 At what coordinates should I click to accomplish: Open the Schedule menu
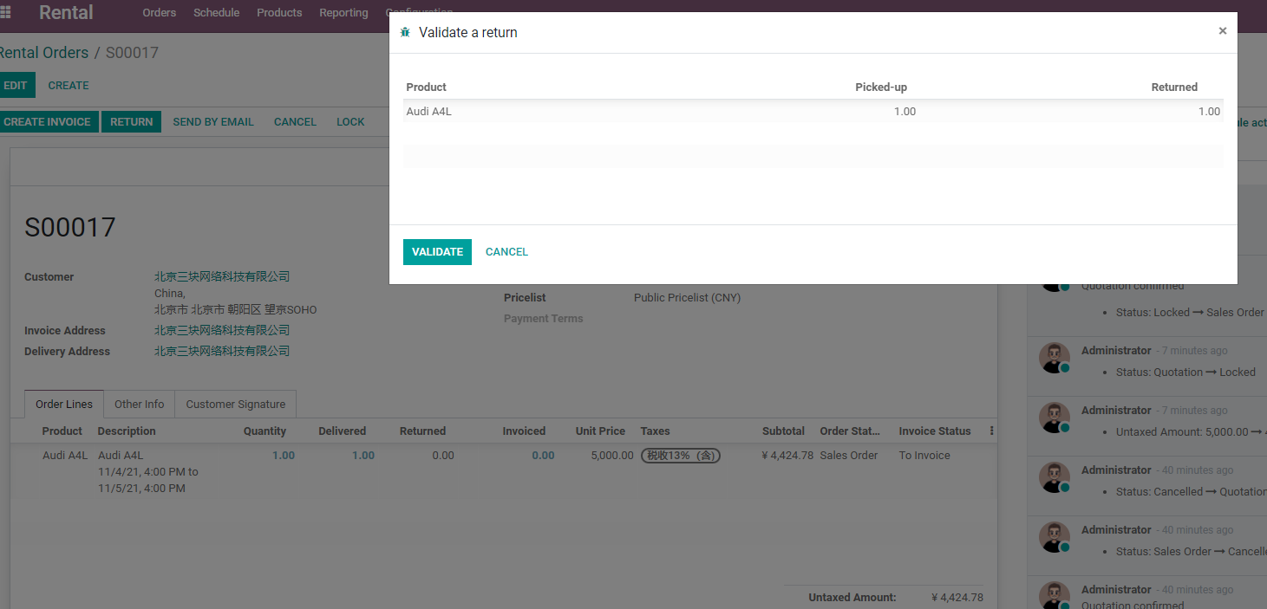click(217, 13)
